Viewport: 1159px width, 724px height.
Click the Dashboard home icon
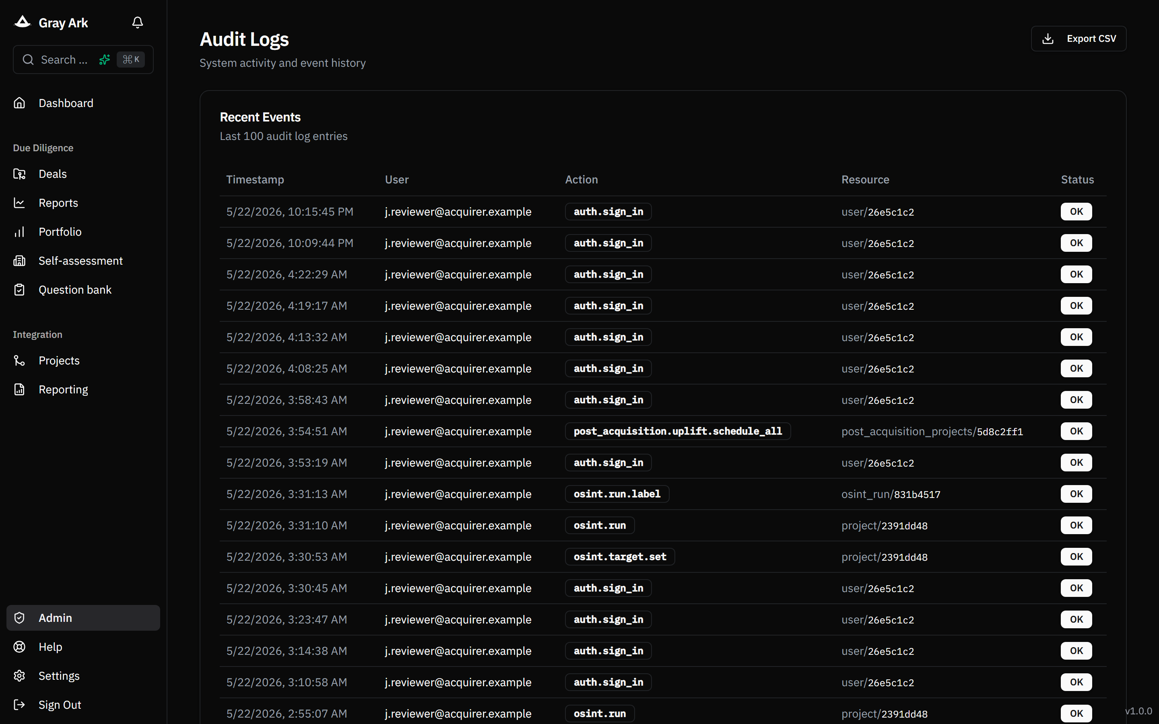[x=19, y=103]
